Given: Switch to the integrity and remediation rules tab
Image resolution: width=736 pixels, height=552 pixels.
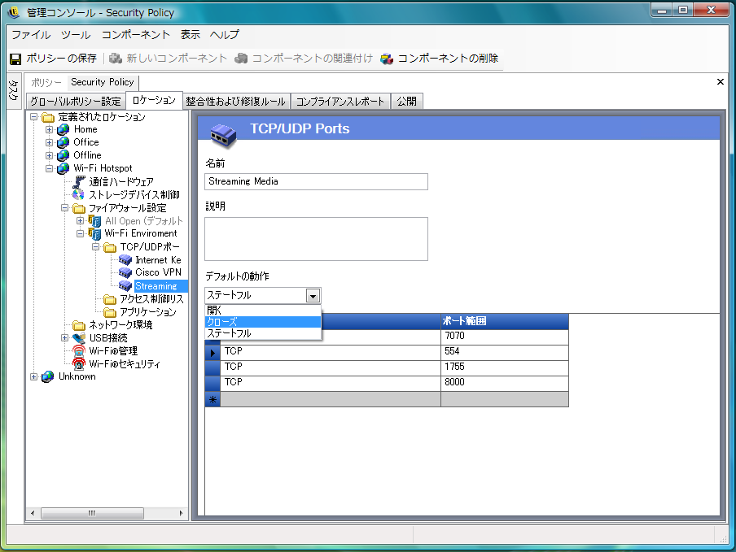Looking at the screenshot, I should coord(235,102).
